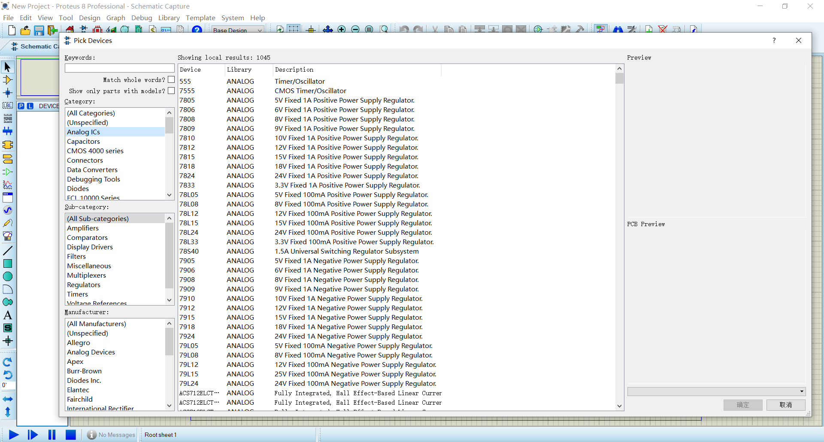Sort results by Description column header

coord(357,70)
